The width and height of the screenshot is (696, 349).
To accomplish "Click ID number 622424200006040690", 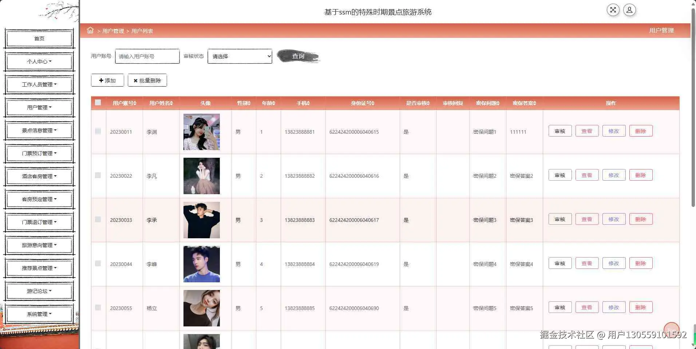I will [354, 308].
